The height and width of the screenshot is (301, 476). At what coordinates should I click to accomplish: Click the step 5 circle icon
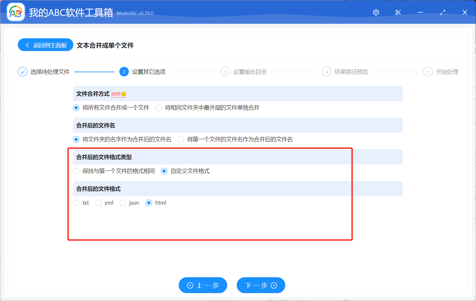pyautogui.click(x=428, y=72)
